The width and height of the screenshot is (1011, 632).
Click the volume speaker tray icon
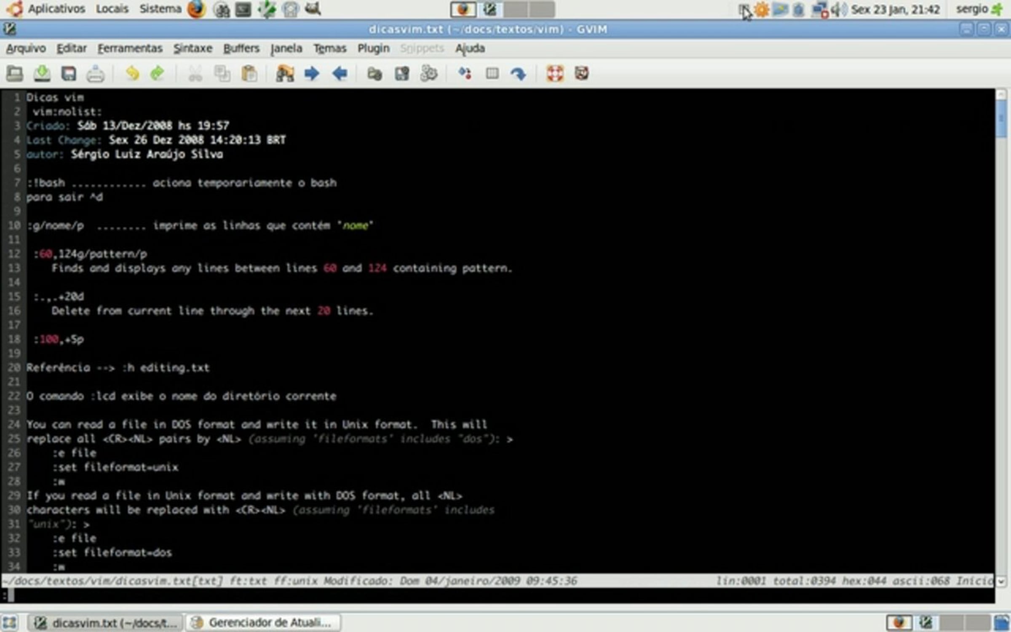coord(839,9)
